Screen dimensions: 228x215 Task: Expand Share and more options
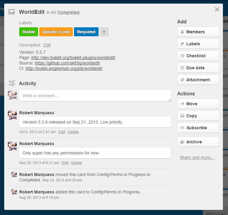click(197, 157)
